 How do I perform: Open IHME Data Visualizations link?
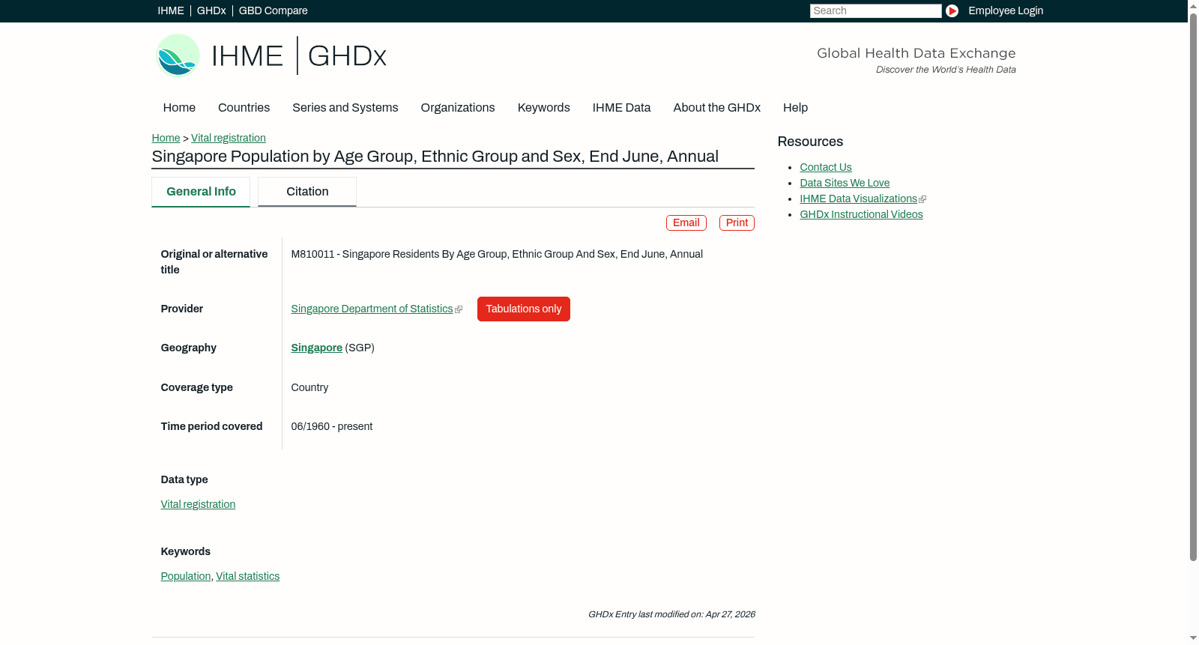point(858,199)
